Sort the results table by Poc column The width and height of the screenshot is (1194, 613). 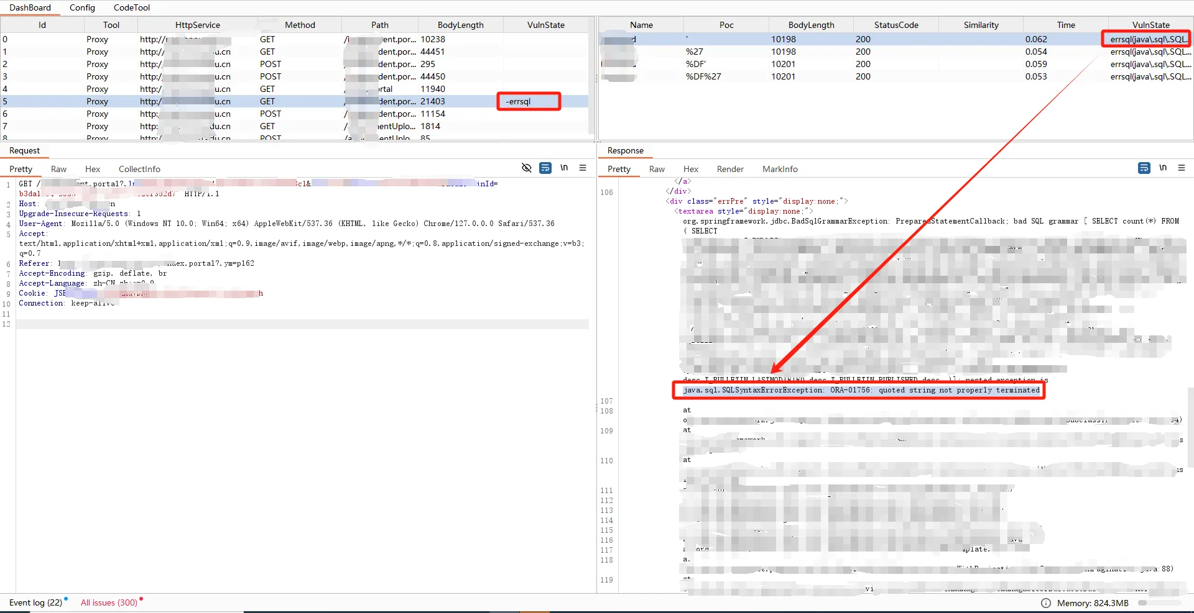[x=726, y=25]
